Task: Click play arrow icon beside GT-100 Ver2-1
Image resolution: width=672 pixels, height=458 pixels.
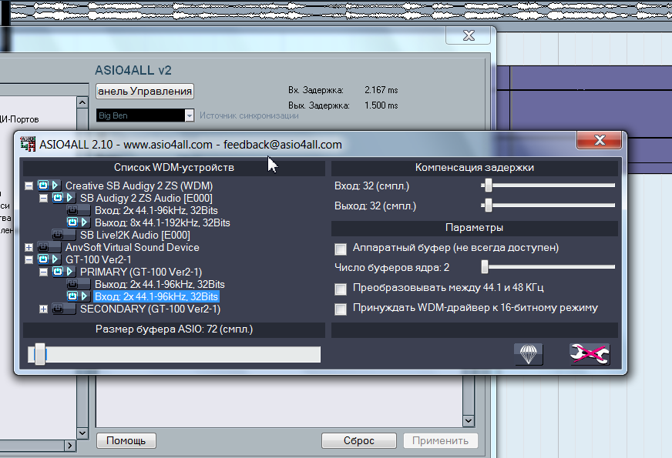Action: (x=55, y=259)
